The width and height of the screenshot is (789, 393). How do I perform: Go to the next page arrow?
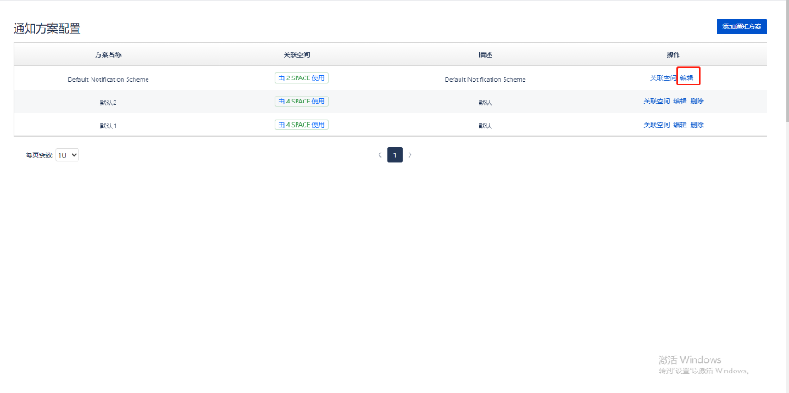point(410,155)
